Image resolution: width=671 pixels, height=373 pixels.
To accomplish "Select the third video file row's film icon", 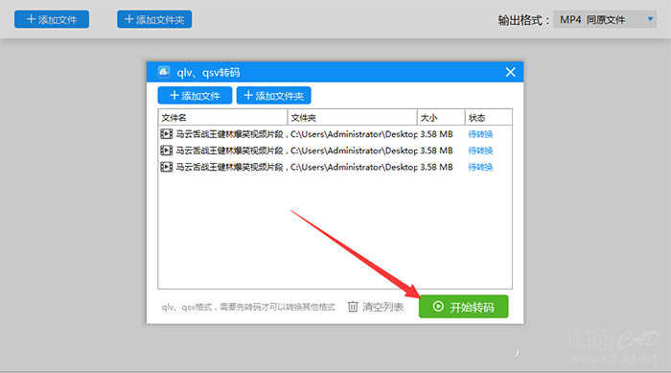I will pos(166,167).
